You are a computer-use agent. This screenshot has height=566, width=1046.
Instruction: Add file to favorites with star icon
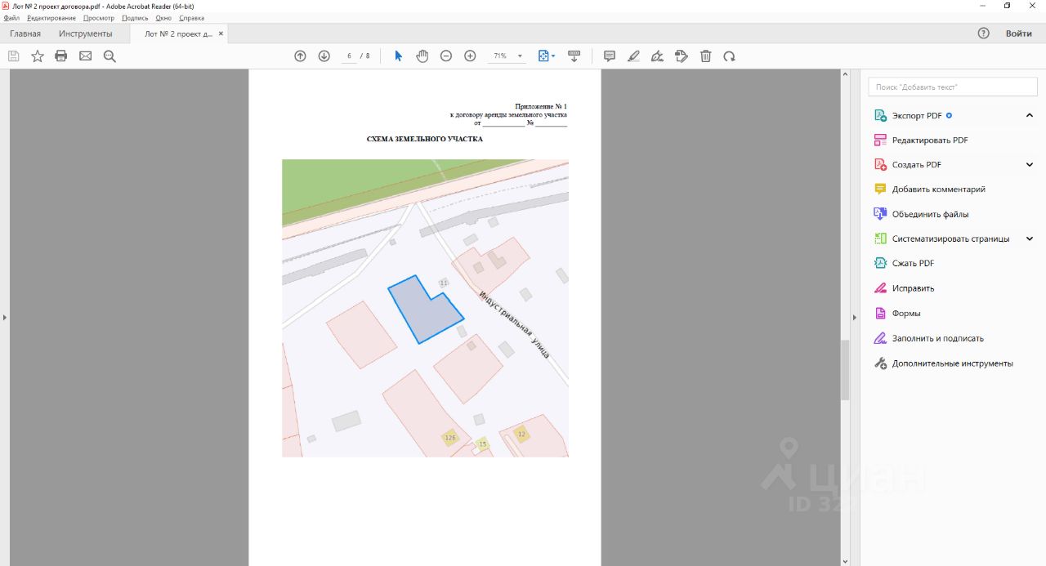(x=38, y=56)
